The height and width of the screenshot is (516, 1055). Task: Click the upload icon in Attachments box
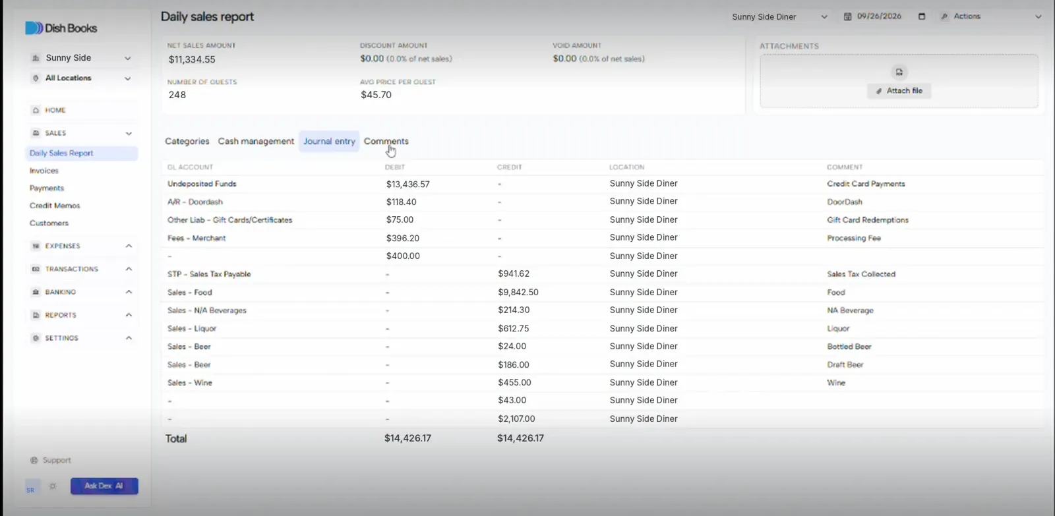coord(899,72)
